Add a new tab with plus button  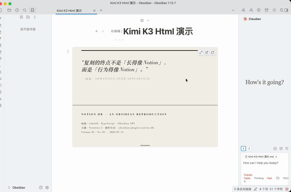click(101, 11)
